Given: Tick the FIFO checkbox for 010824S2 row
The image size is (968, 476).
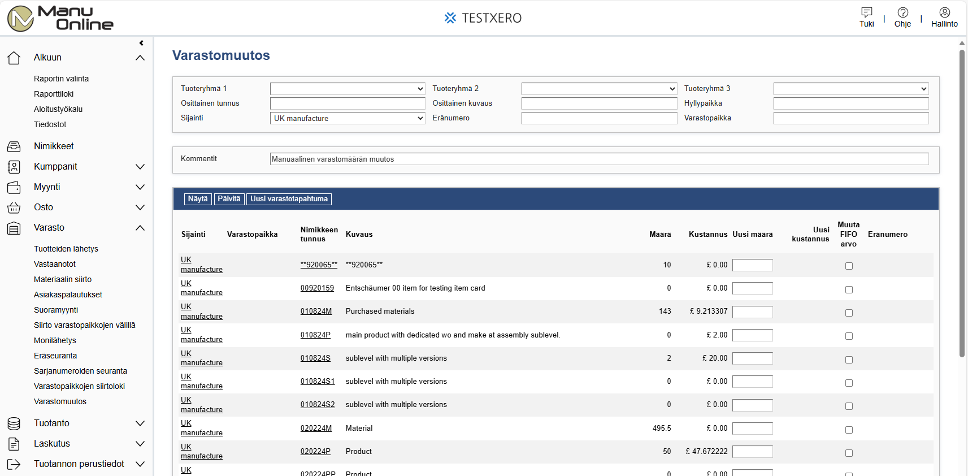Looking at the screenshot, I should pyautogui.click(x=849, y=406).
